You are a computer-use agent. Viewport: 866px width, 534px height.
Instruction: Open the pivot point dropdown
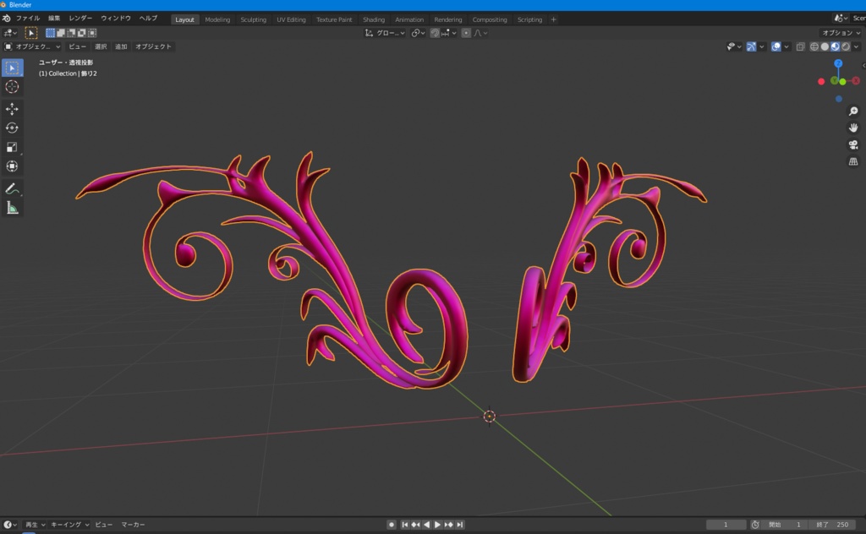tap(418, 33)
